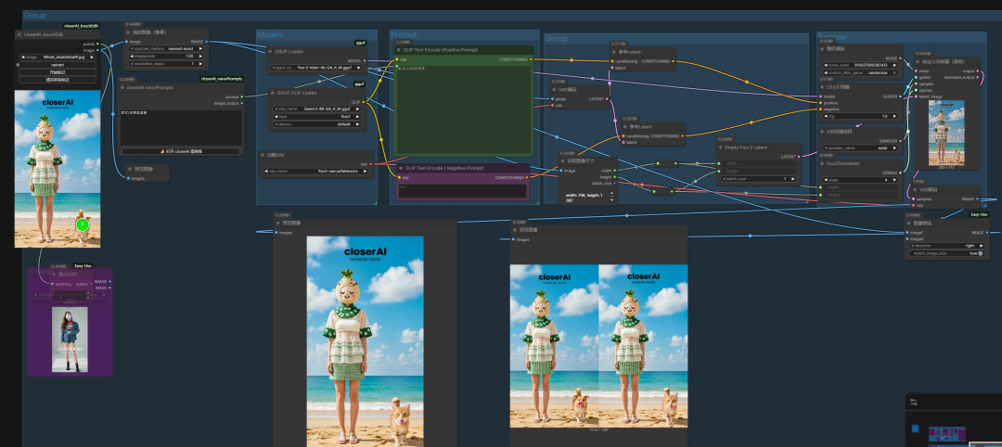Click the megapixels value field
The height and width of the screenshot is (447, 1002).
coord(167,56)
